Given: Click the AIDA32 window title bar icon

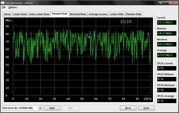Looking at the screenshot, I should coord(3,3).
